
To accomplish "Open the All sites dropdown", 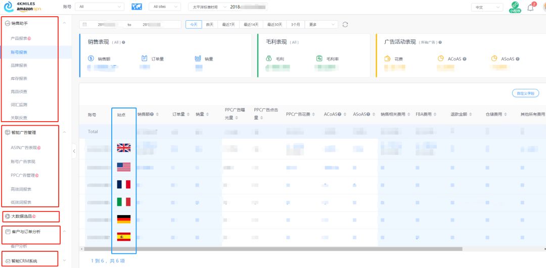I will (165, 7).
